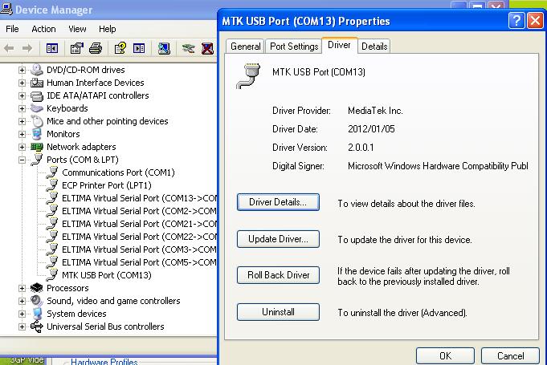Select the Driver tab
This screenshot has width=547, height=365.
click(340, 45)
